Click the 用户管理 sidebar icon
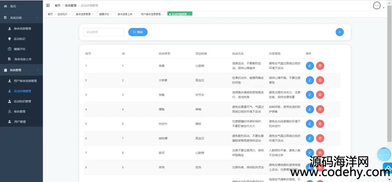 pyautogui.click(x=9, y=122)
